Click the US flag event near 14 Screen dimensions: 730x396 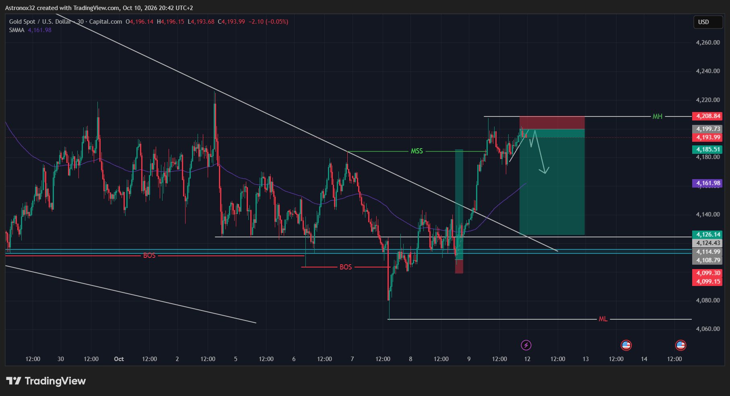[681, 345]
